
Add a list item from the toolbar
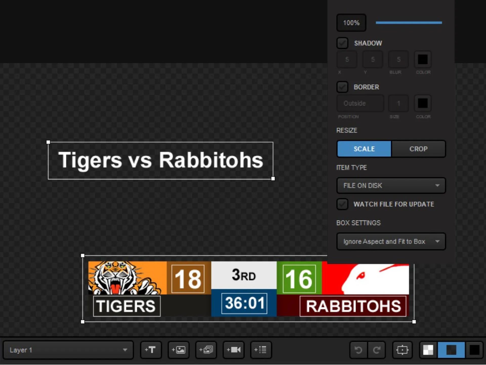pos(261,350)
